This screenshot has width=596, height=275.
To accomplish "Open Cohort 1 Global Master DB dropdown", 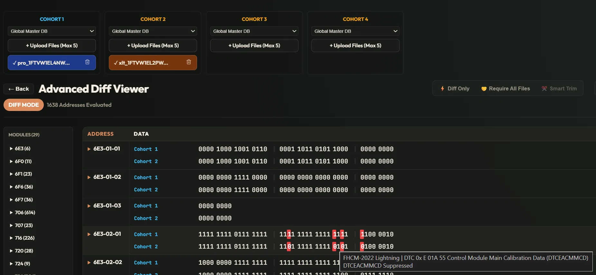I will pyautogui.click(x=52, y=31).
